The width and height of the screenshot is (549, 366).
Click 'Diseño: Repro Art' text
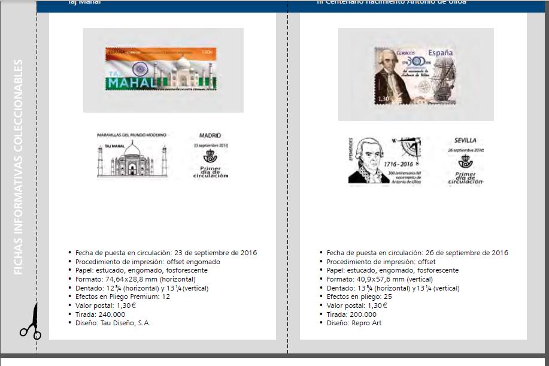tap(354, 323)
